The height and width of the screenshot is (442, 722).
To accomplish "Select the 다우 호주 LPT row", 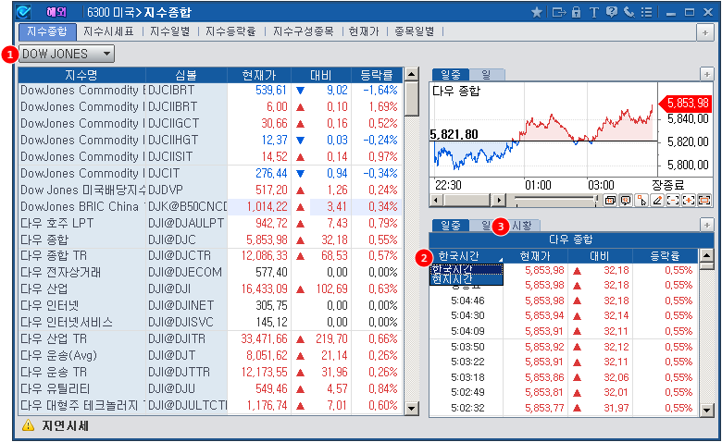I will click(210, 223).
